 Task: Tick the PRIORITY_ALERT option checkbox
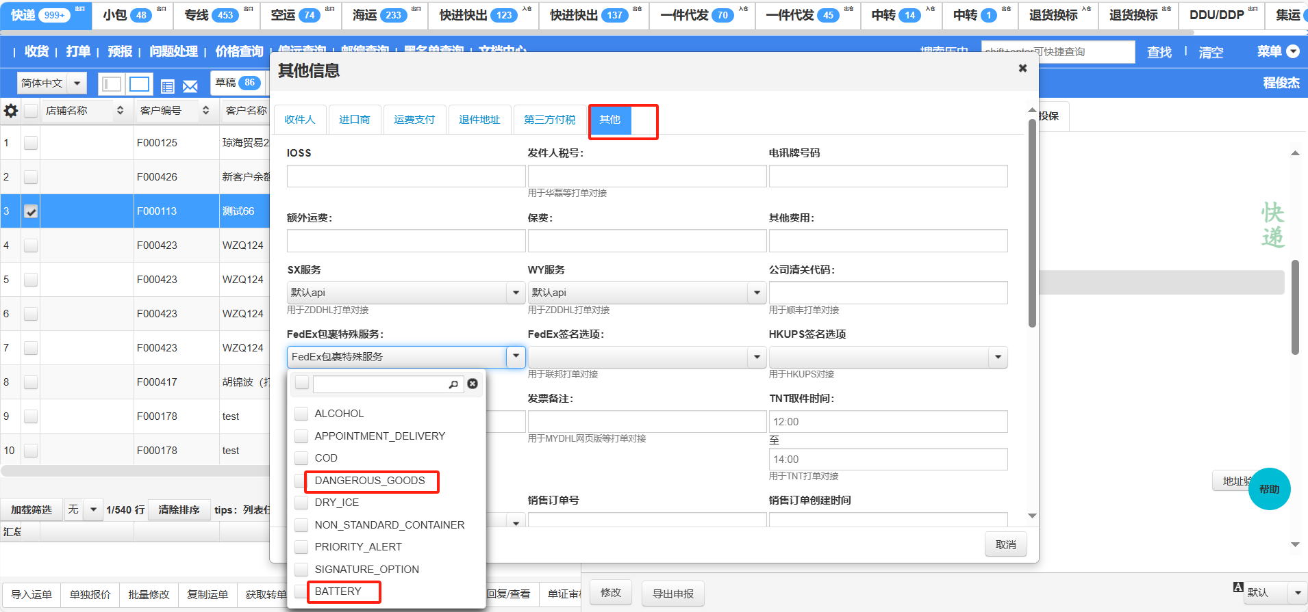[x=301, y=547]
